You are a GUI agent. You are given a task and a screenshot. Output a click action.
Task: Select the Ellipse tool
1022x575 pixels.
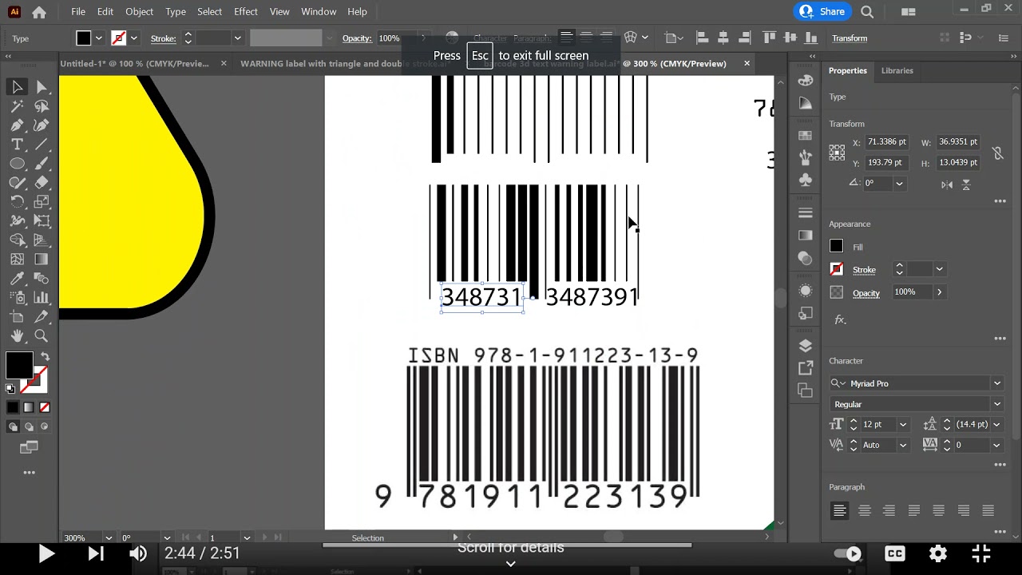pos(17,163)
